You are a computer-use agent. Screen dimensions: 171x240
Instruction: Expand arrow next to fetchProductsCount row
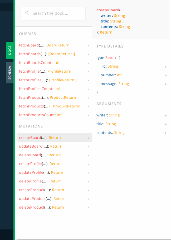pos(89,115)
